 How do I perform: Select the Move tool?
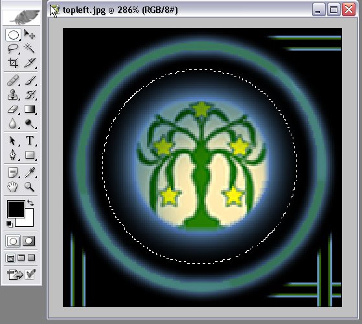(x=30, y=35)
